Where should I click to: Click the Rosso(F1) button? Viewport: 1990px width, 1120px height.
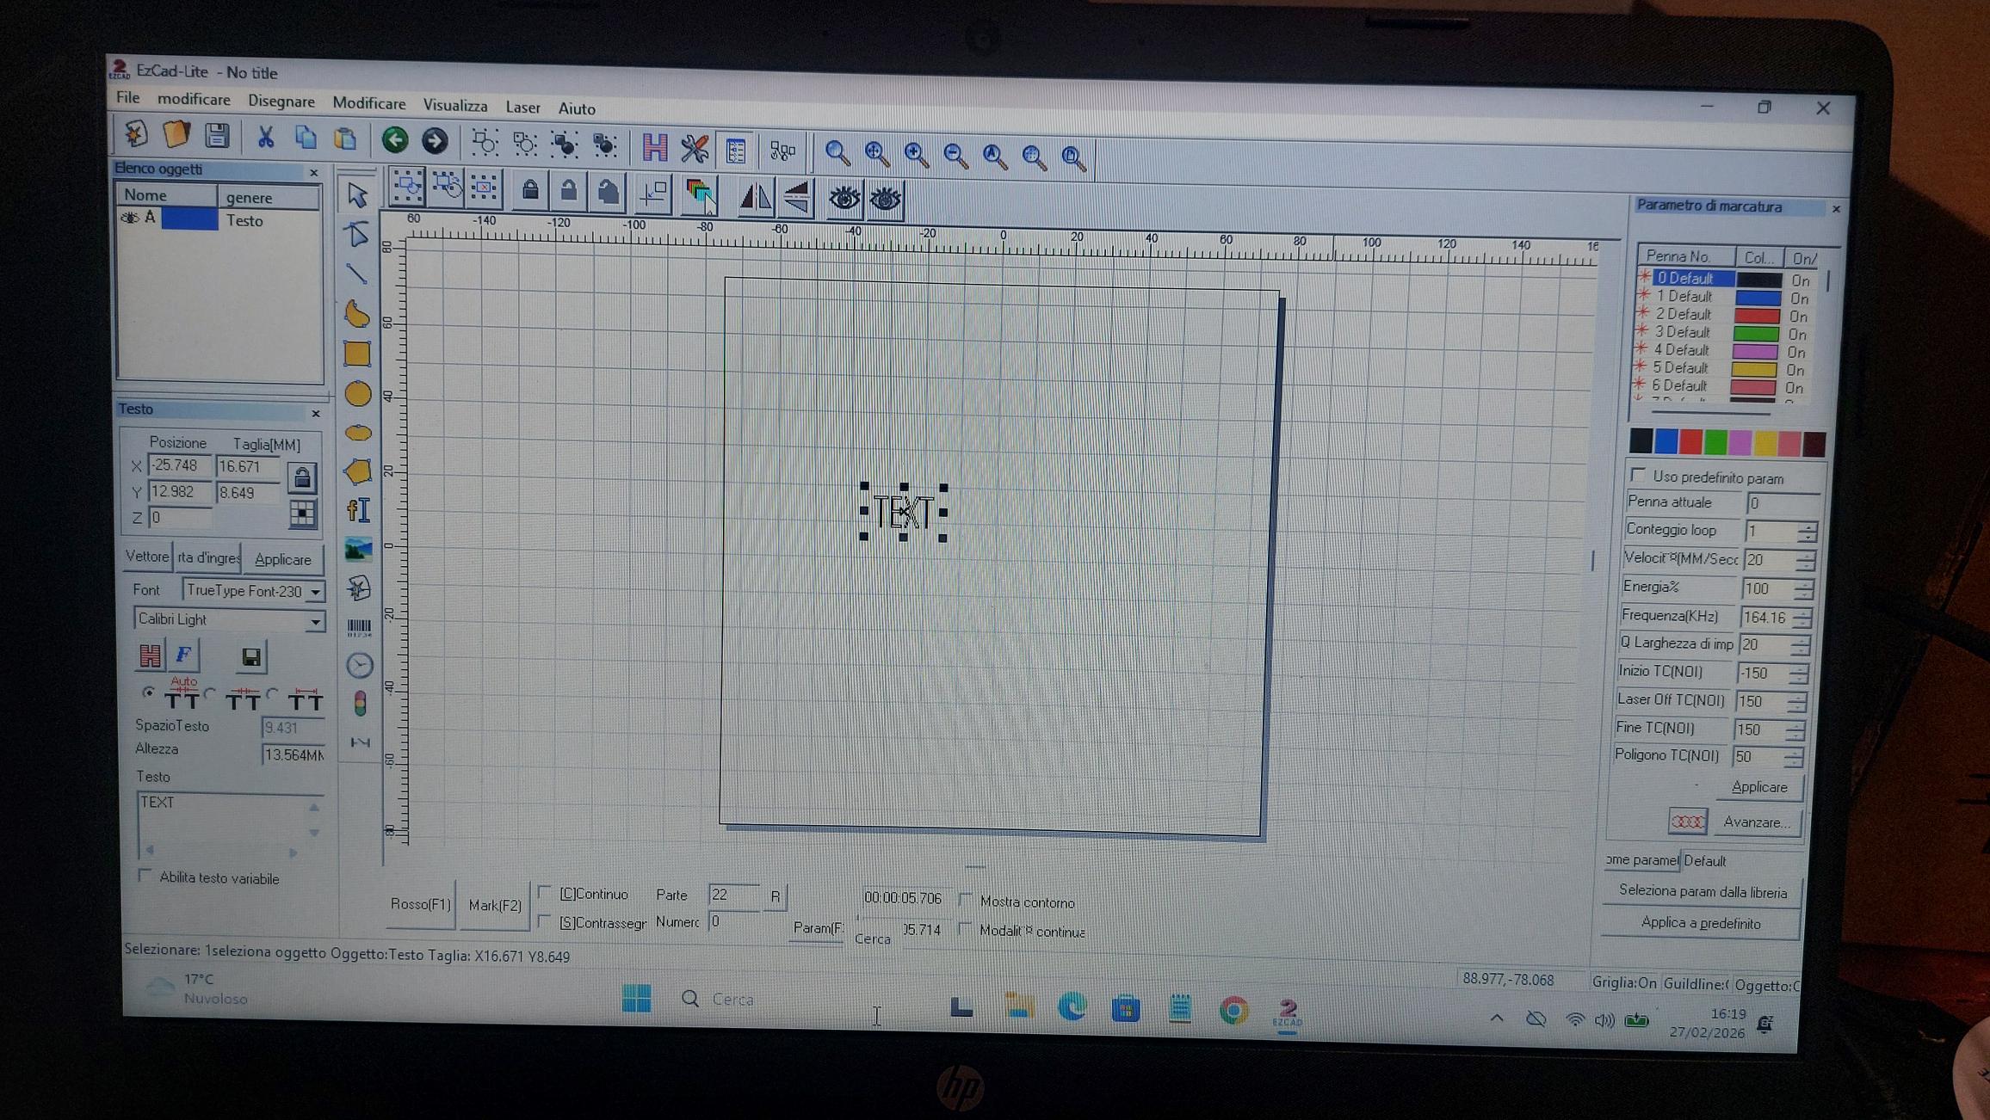(x=420, y=903)
